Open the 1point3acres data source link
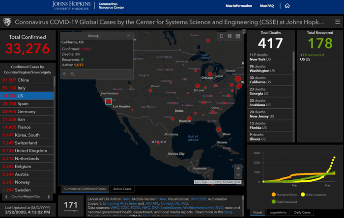Screen dimensions: 344x218 pyautogui.click(x=171, y=208)
